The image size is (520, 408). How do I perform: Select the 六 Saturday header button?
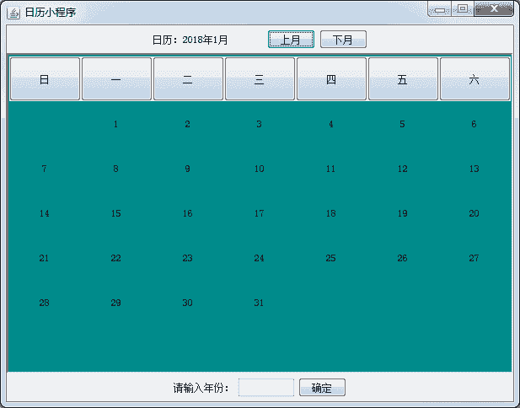[474, 79]
